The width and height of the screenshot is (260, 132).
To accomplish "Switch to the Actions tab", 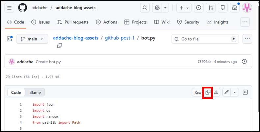I will coord(106,22).
